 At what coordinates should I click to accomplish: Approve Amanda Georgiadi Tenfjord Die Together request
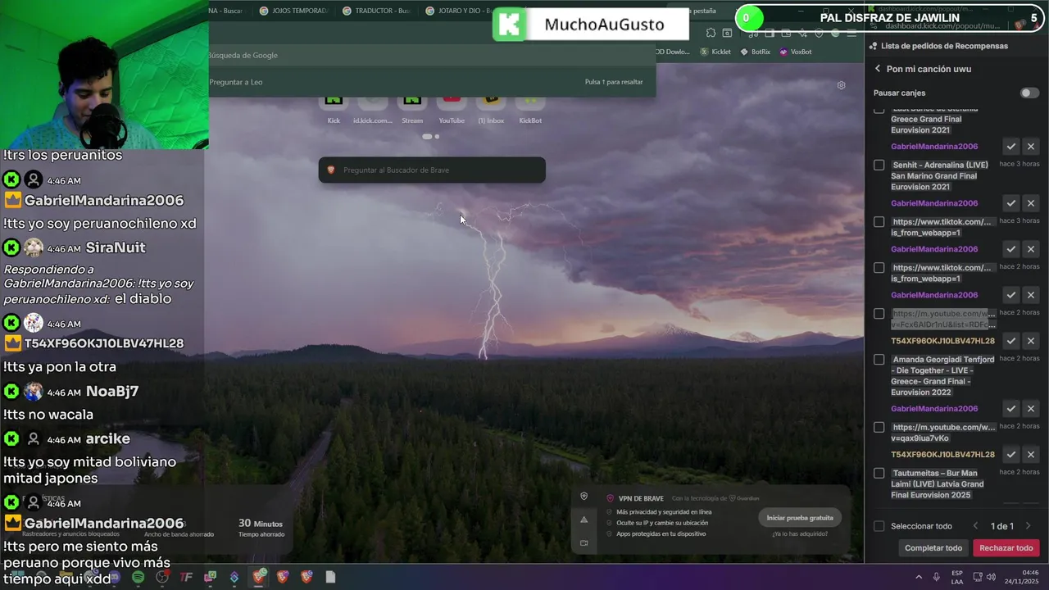click(x=1011, y=408)
